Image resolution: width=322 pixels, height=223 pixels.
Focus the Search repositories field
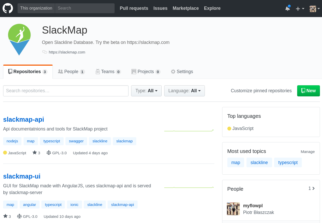coord(66,91)
